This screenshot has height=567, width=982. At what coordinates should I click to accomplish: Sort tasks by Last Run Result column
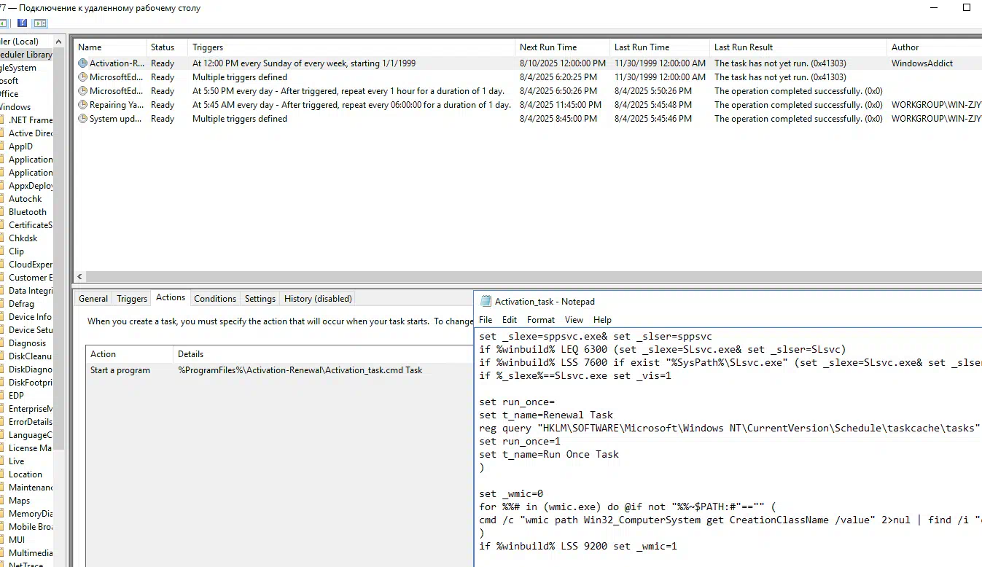coord(744,47)
